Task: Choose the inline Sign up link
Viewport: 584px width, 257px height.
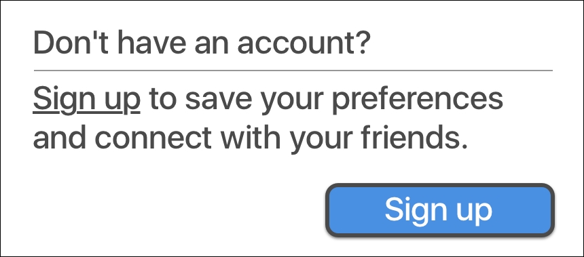Action: coord(87,100)
